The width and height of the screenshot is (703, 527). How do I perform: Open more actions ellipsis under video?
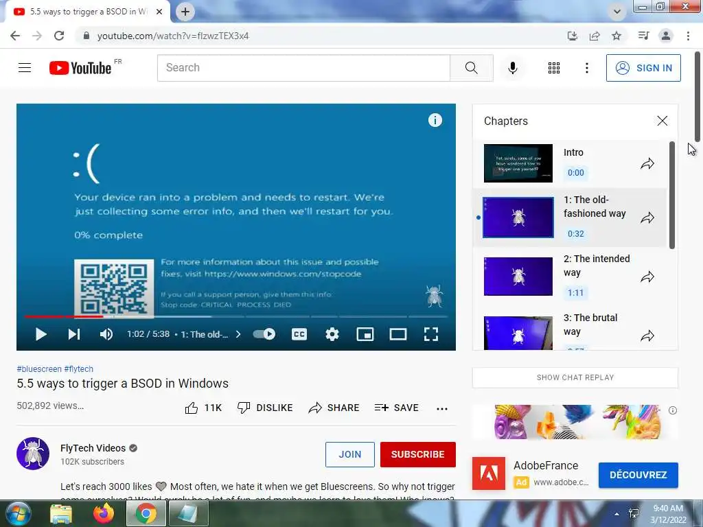[x=442, y=408]
